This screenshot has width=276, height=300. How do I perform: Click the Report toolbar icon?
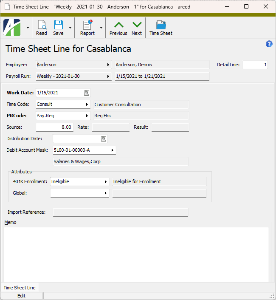87,28
